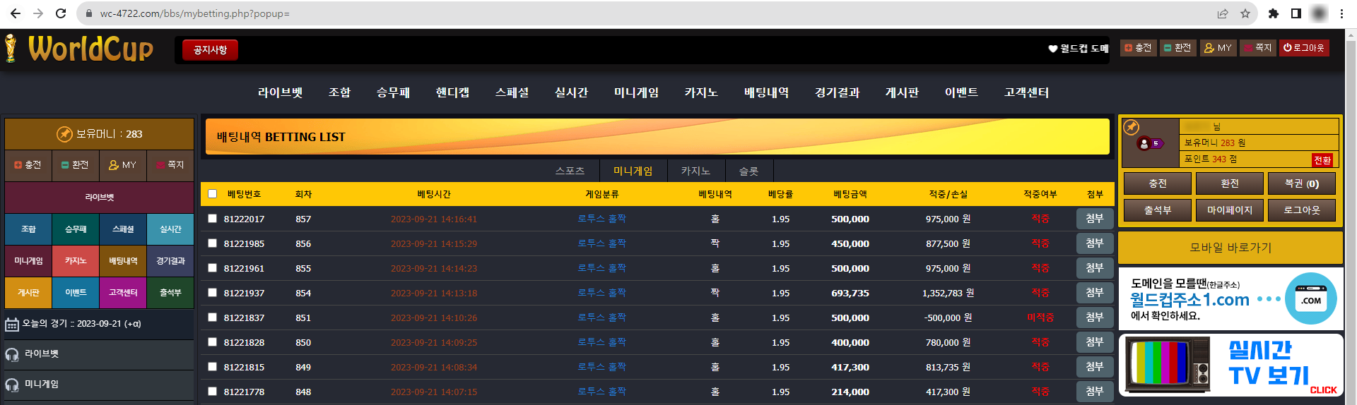Check the box for bet 81221828
Image resolution: width=1357 pixels, height=405 pixels.
point(213,342)
